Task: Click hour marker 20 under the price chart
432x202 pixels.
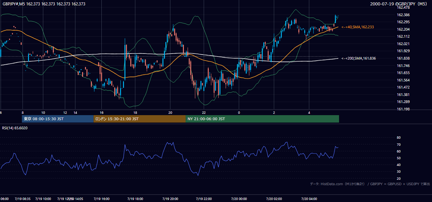Action: (x=170, y=113)
